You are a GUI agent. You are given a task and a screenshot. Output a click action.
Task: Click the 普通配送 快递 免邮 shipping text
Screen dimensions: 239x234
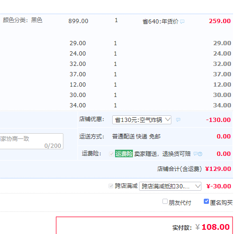[x=136, y=137]
